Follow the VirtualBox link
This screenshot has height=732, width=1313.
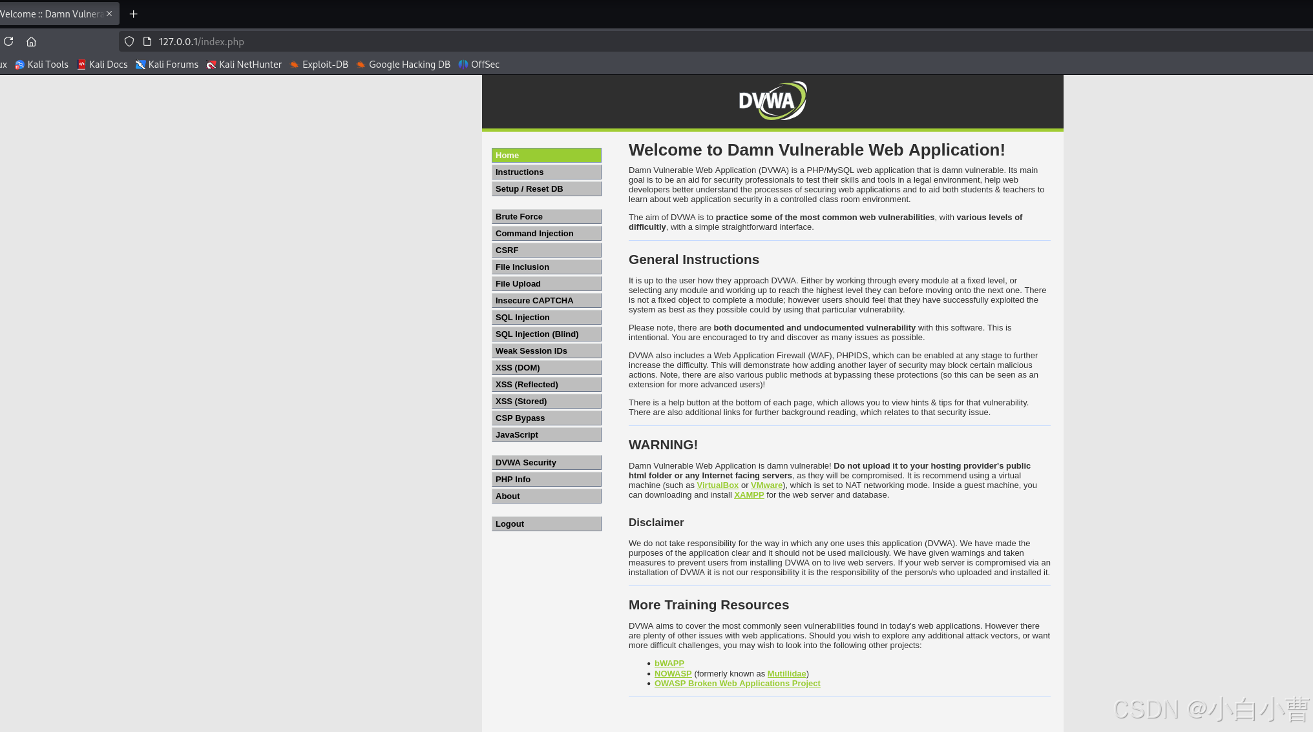[x=717, y=485]
